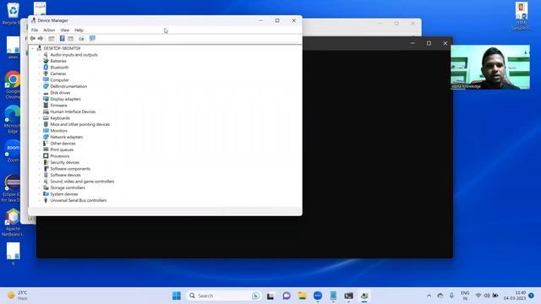
Task: Open the Zoom desktop shortcut
Action: point(13,151)
